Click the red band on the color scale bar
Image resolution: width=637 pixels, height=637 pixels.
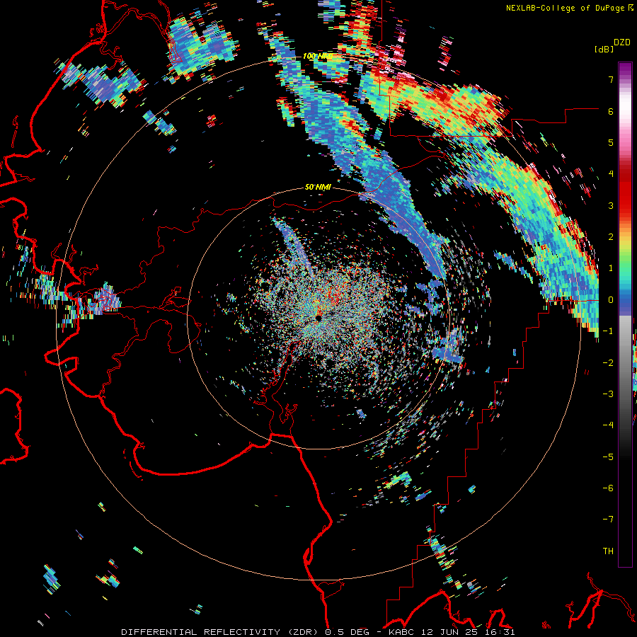625,195
